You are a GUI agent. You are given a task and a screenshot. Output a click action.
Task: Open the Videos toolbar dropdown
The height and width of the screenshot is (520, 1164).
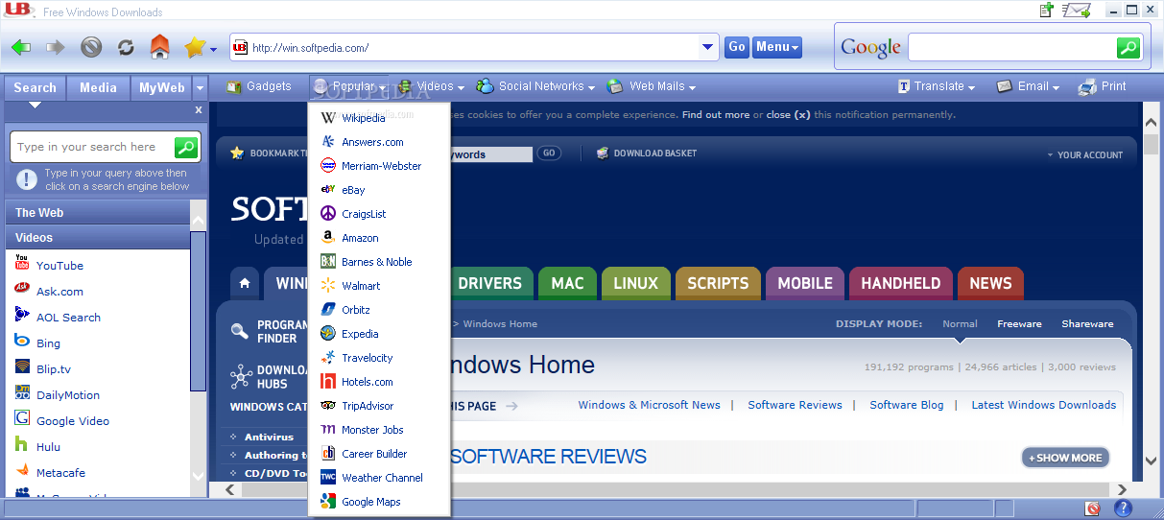(432, 86)
